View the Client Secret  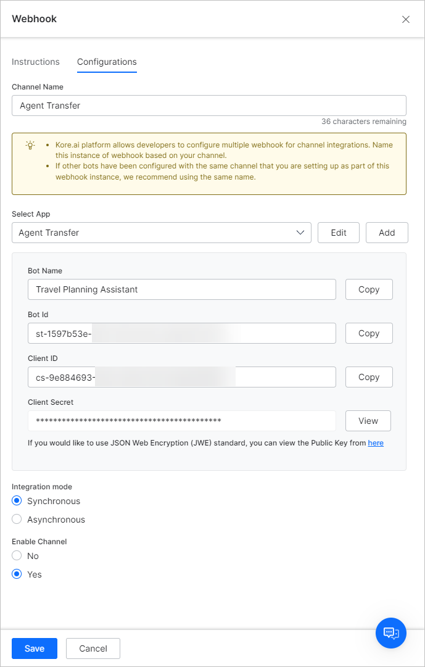coord(368,421)
